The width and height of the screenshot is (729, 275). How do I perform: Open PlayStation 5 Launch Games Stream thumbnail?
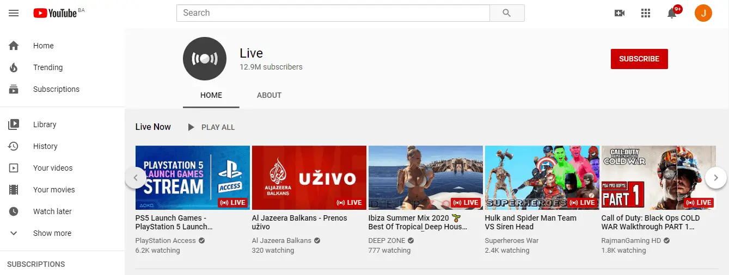coord(193,178)
